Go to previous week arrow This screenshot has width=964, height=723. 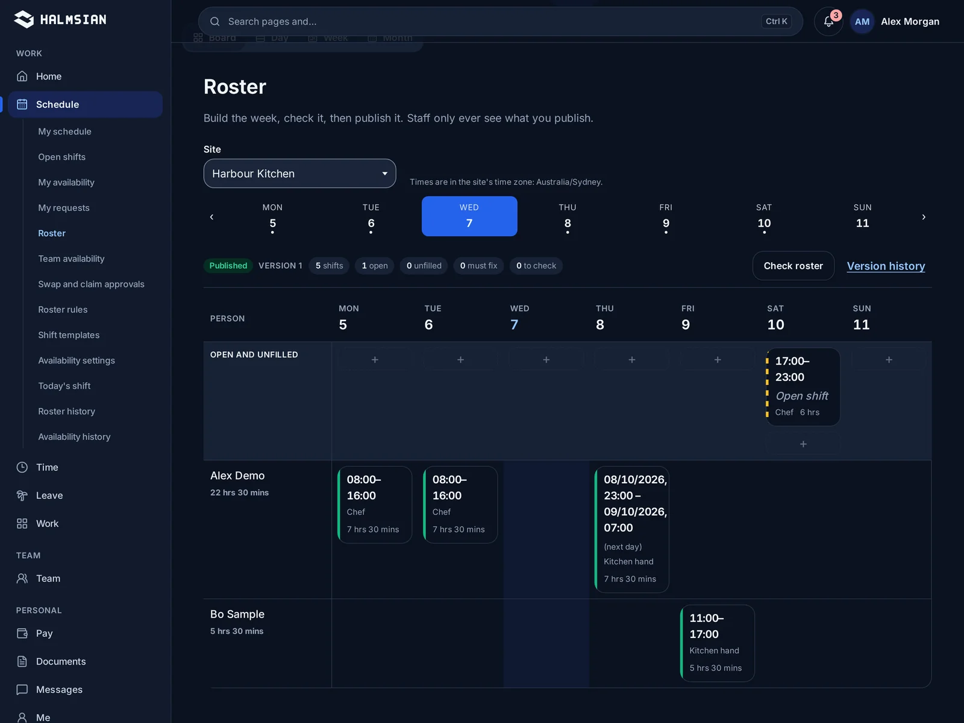(211, 217)
